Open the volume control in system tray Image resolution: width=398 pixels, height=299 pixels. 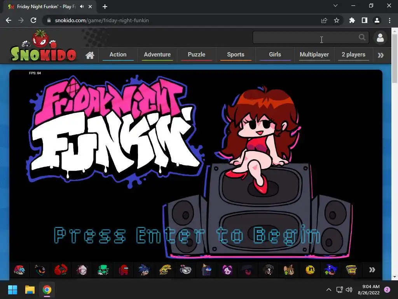[x=349, y=290]
